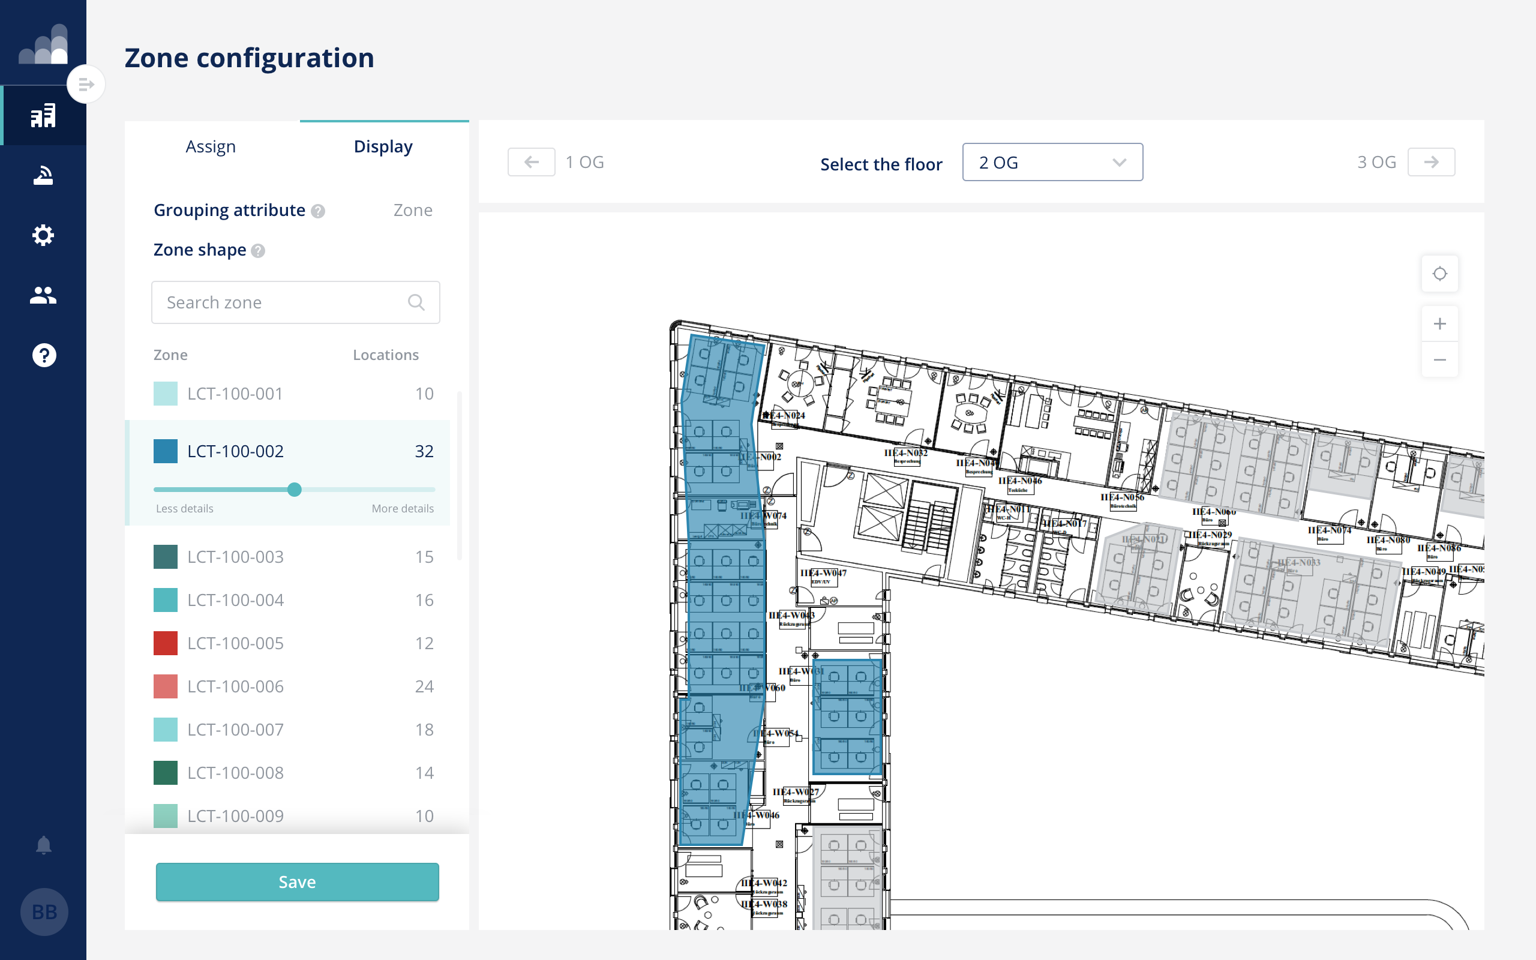Open notifications bell icon
The image size is (1536, 960).
click(x=43, y=845)
